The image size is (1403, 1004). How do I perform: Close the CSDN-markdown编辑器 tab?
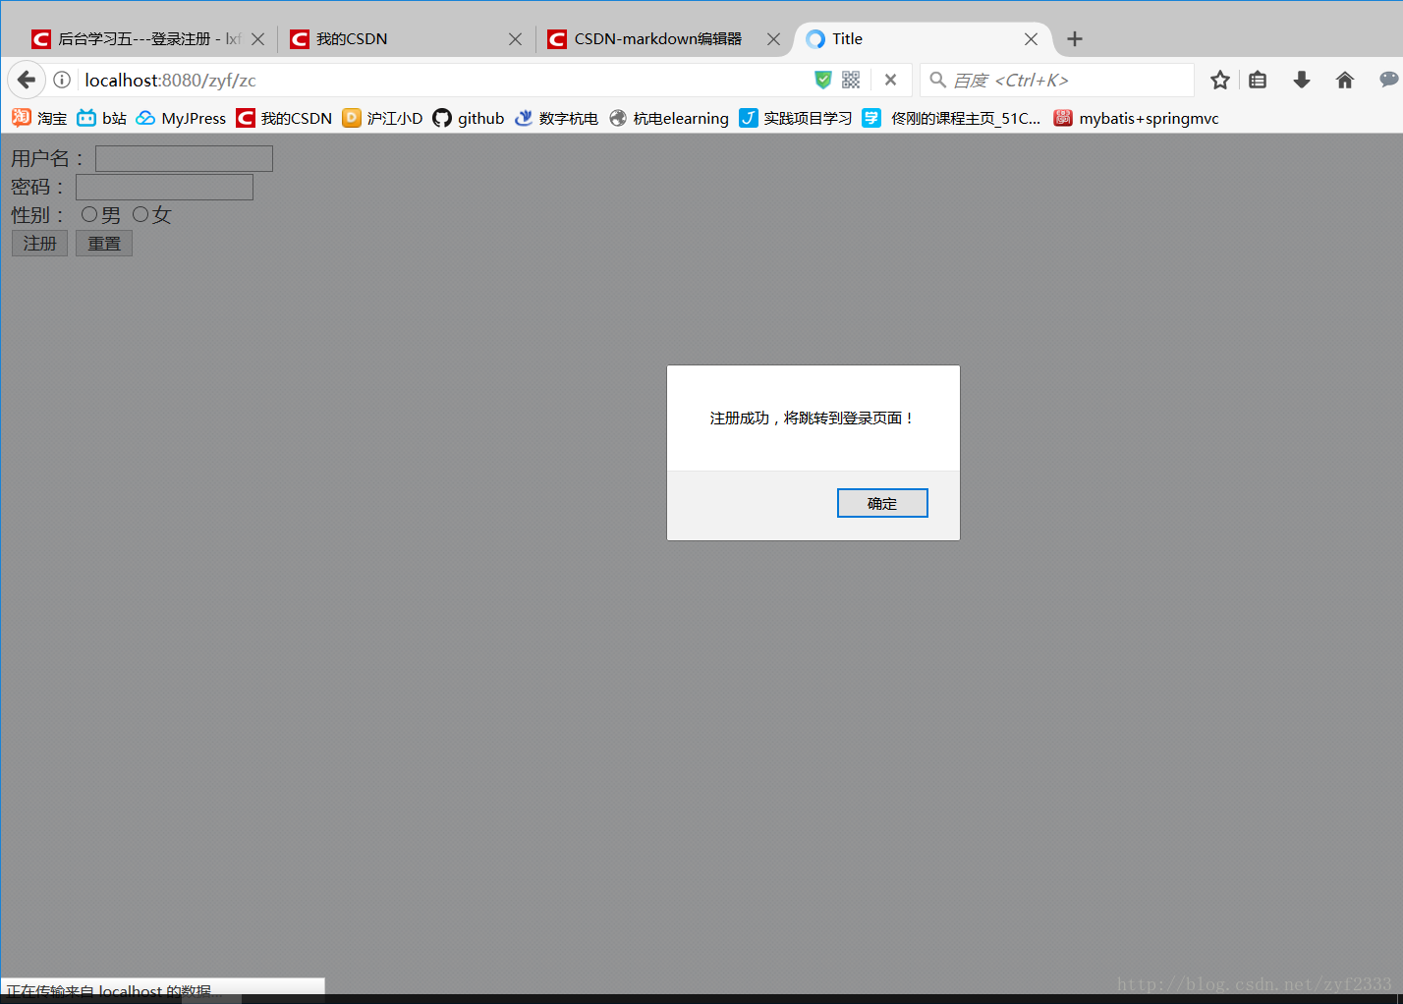(x=773, y=39)
